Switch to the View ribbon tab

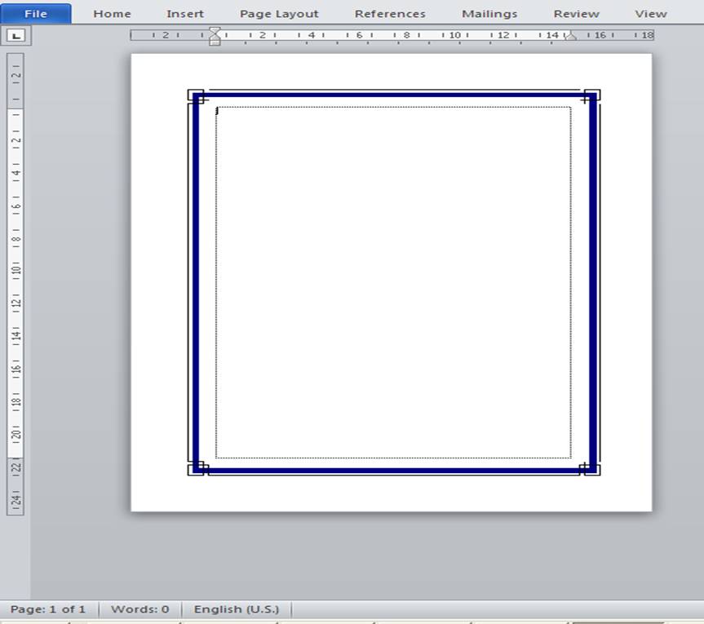pos(650,13)
